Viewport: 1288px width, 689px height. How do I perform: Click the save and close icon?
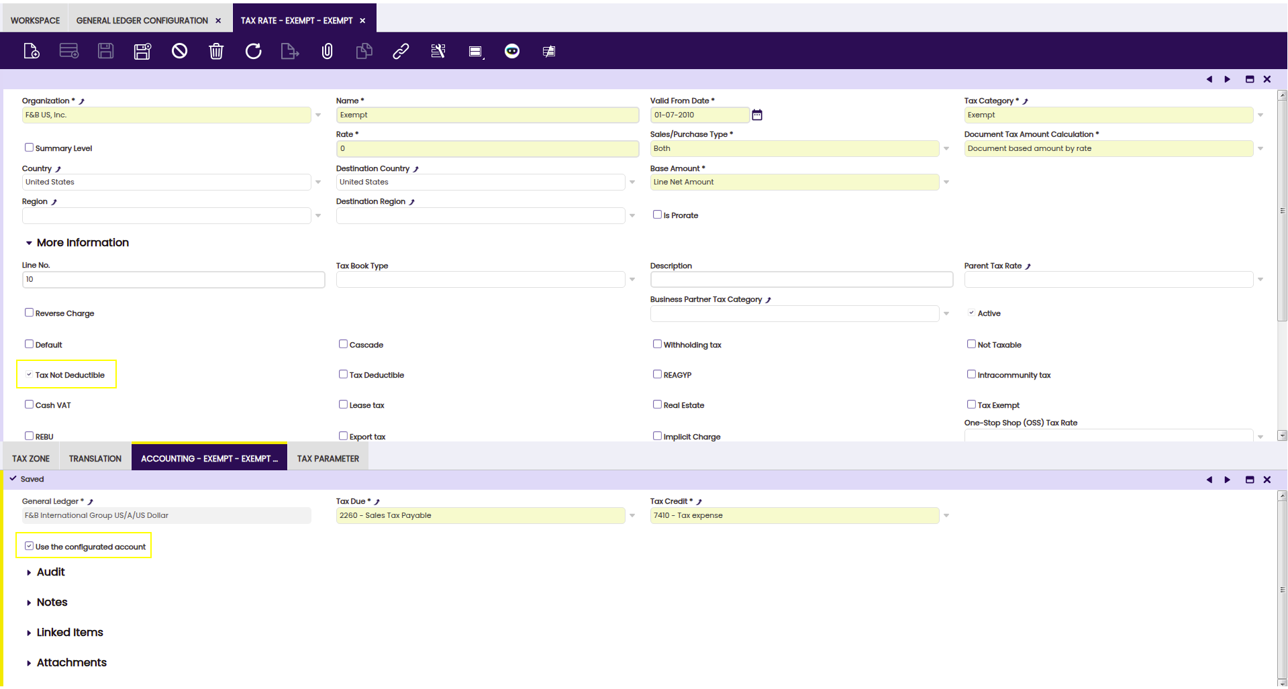pyautogui.click(x=142, y=51)
